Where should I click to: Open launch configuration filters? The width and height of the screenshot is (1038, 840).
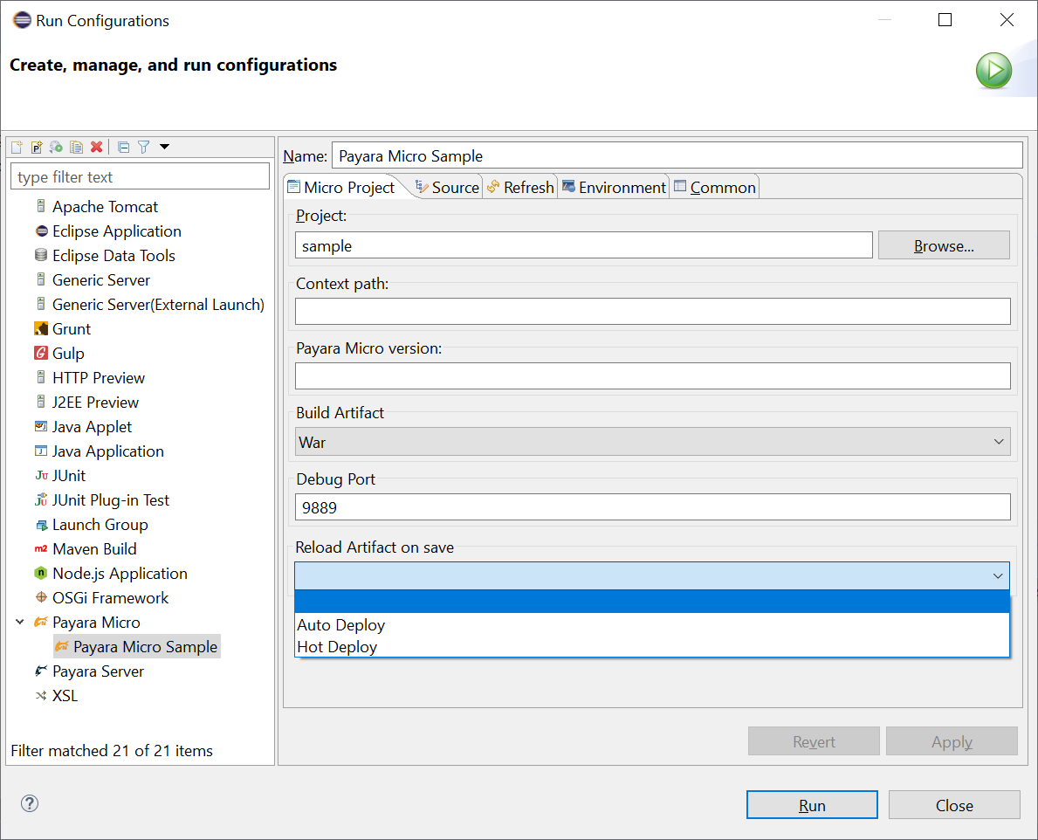point(142,147)
